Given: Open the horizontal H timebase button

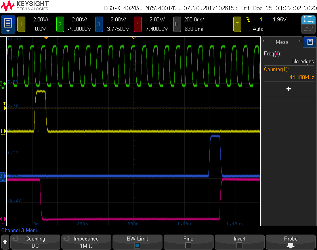Looking at the screenshot, I should [x=177, y=24].
